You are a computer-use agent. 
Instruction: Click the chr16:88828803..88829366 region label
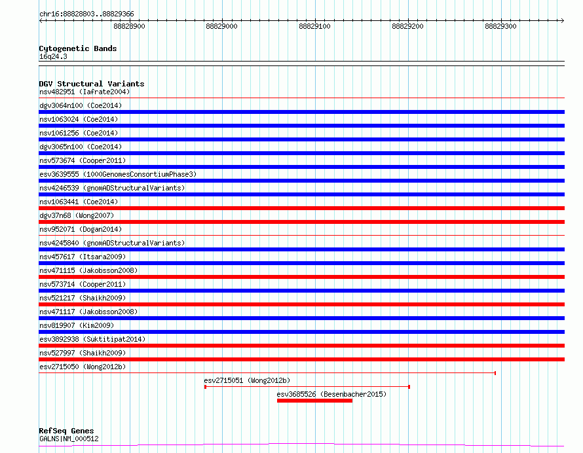pyautogui.click(x=86, y=14)
